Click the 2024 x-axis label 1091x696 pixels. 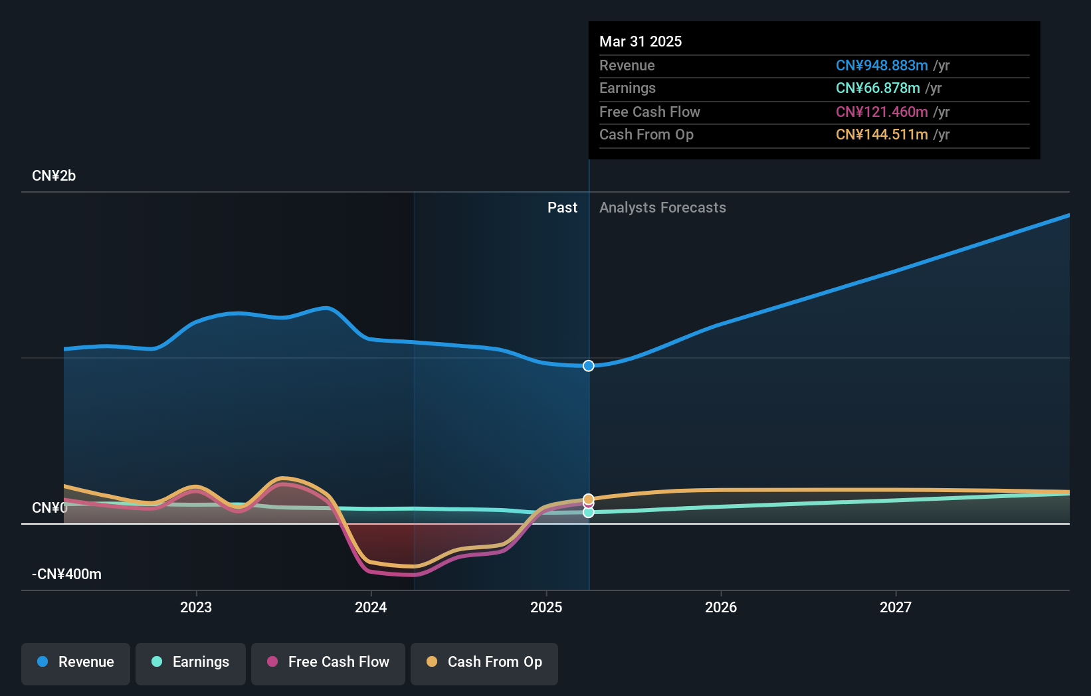click(371, 607)
